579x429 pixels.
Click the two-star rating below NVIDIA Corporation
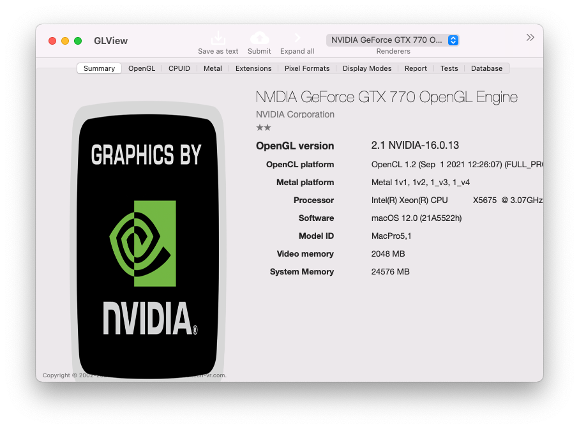pos(264,128)
